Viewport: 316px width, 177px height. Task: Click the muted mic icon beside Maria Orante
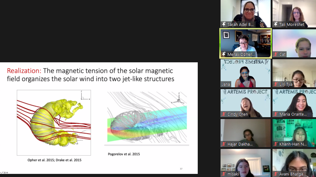276,114
